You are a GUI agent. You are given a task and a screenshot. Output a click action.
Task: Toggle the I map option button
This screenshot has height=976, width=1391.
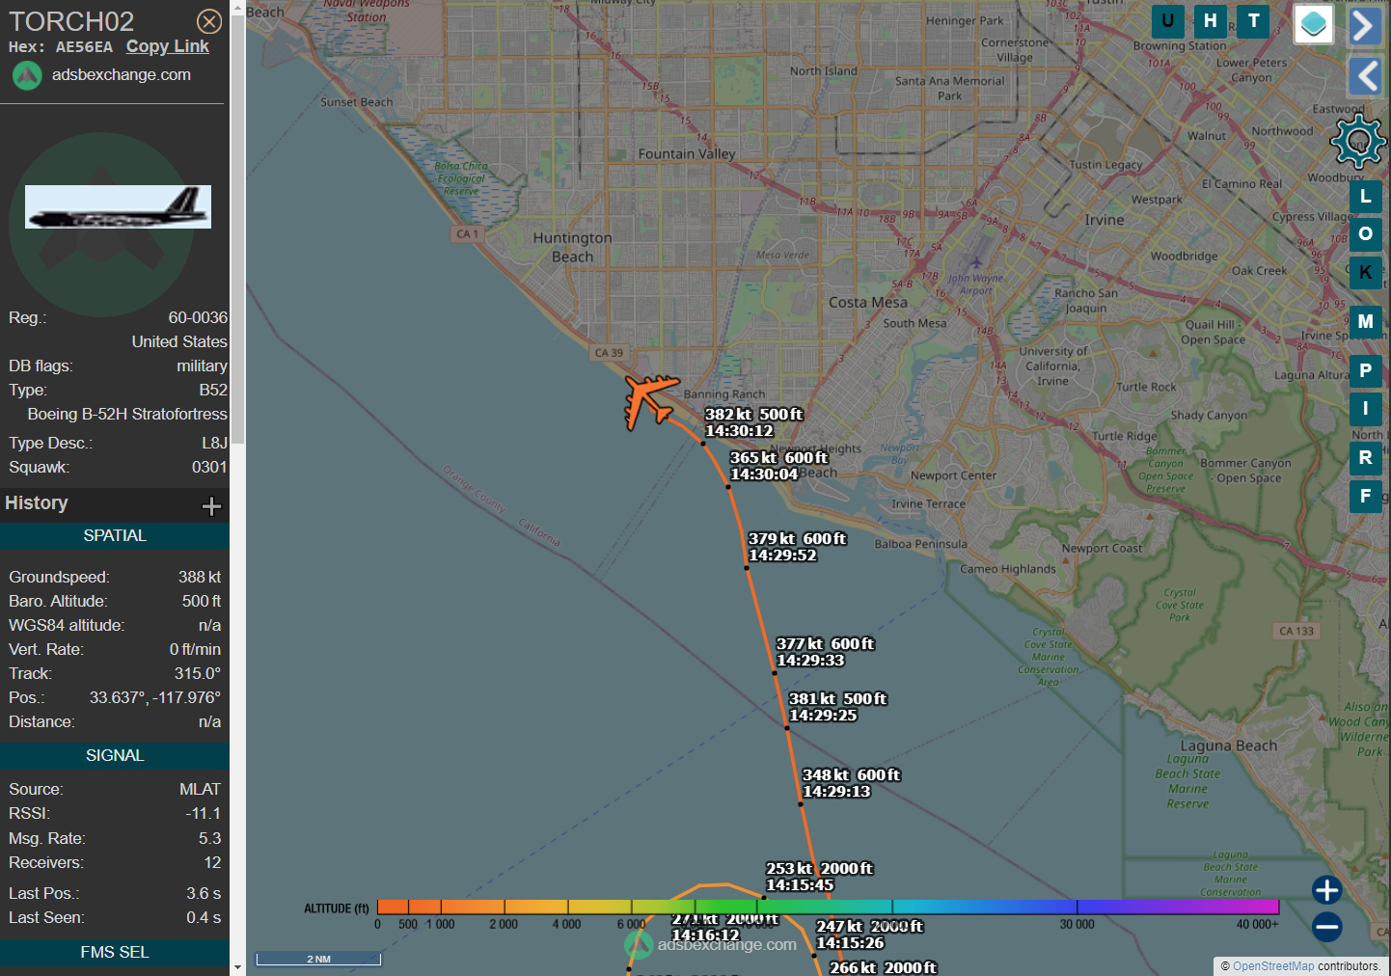coord(1365,409)
